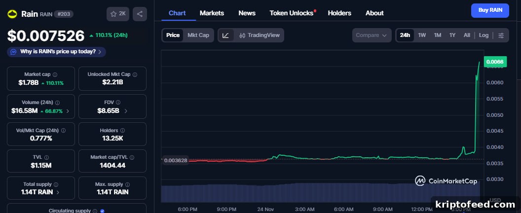The width and height of the screenshot is (521, 213).
Task: Open the Markets tab
Action: (x=212, y=13)
